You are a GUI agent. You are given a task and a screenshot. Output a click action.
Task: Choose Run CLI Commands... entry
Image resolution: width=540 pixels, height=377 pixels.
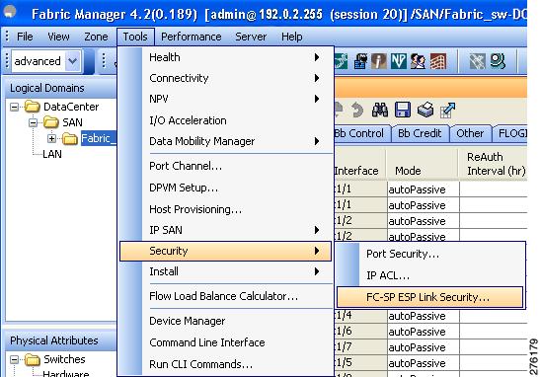coord(225,364)
